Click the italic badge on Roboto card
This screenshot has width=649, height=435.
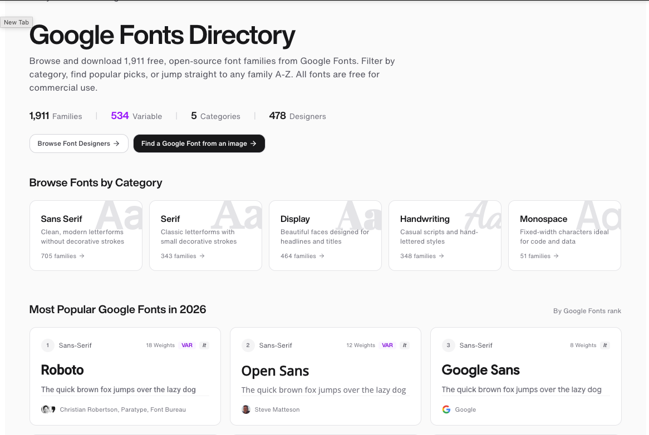click(x=204, y=345)
